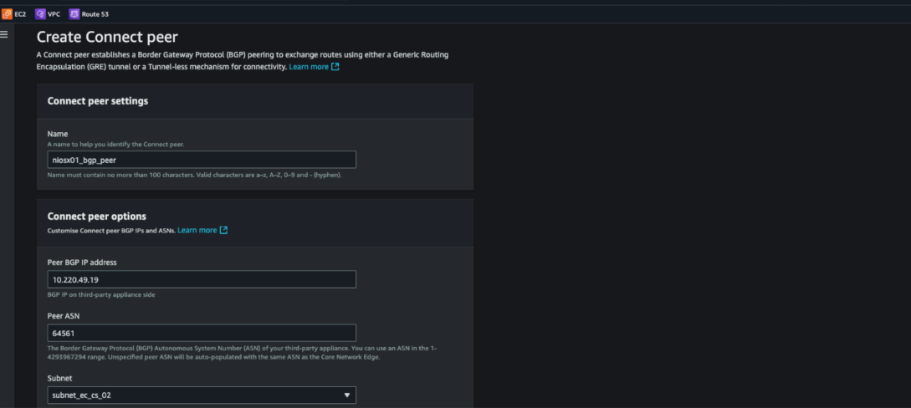This screenshot has width=911, height=408.
Task: Click the Subnet field label
Action: click(x=60, y=378)
